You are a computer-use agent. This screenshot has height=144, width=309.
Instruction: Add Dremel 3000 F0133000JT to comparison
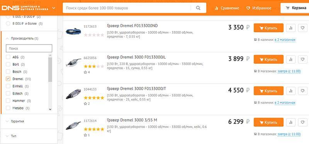291,91
